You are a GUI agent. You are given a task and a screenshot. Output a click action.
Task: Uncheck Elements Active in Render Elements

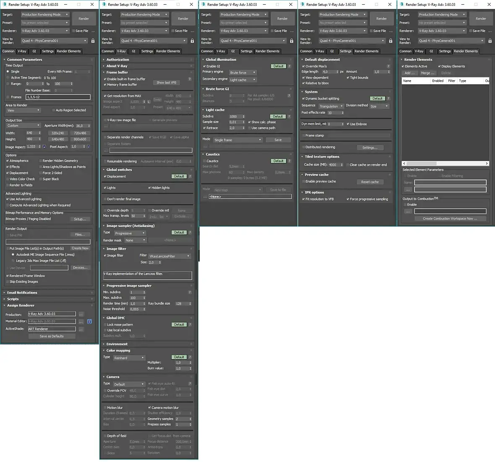pos(403,66)
